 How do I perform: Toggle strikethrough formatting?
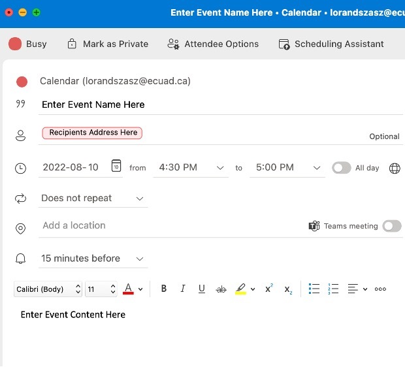coord(221,289)
